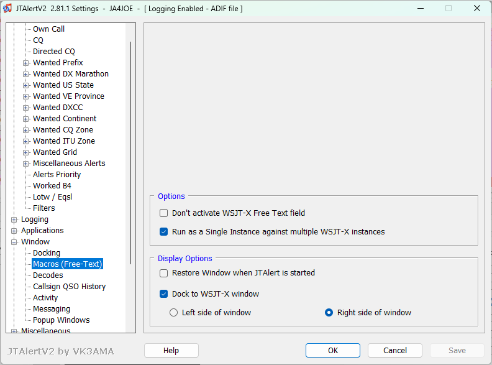Click the settings tree vertical scrollbar
Screen dimensions: 492x365
[x=130, y=153]
